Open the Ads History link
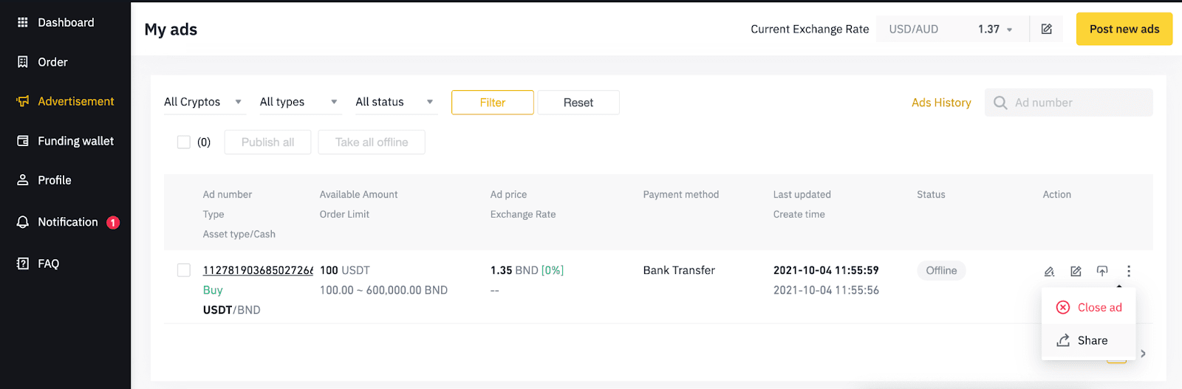Image resolution: width=1182 pixels, height=389 pixels. click(x=941, y=103)
